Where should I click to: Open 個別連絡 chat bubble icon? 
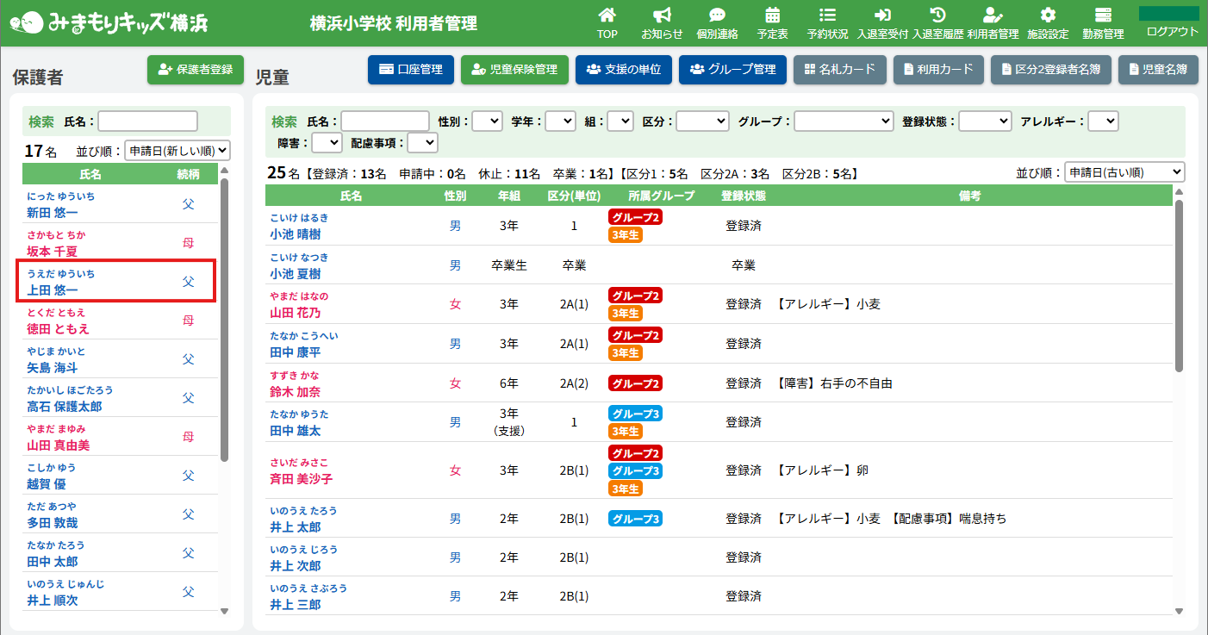[717, 16]
